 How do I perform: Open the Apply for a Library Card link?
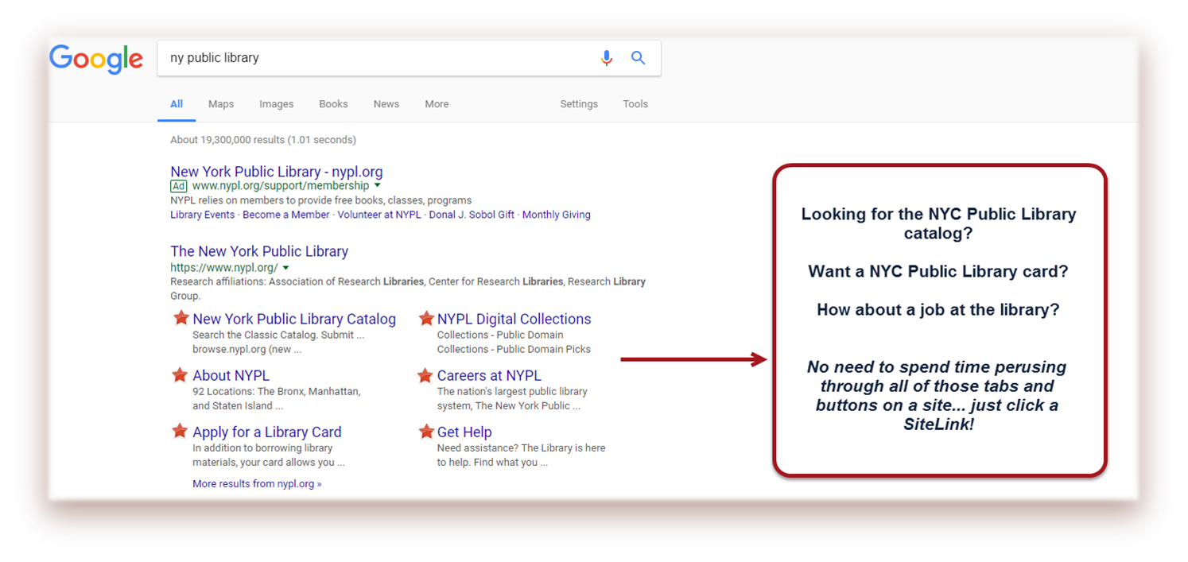[267, 432]
